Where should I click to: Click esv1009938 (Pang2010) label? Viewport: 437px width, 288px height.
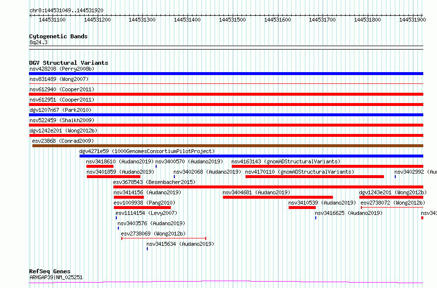click(x=145, y=203)
